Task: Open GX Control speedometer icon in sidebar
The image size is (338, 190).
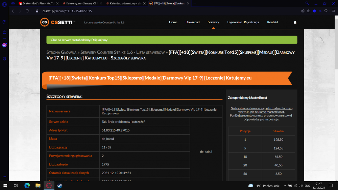Action: (4, 22)
